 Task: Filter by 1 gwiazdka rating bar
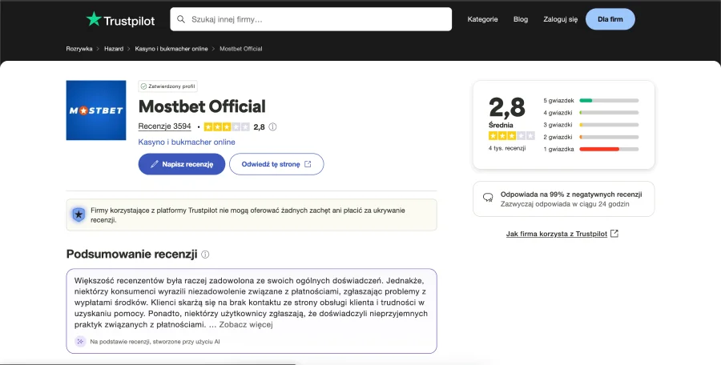pos(591,149)
